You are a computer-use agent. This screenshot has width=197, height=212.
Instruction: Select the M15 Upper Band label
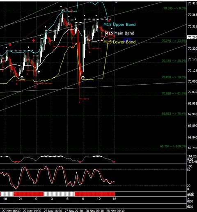pyautogui.click(x=119, y=25)
